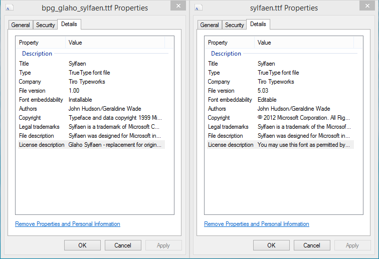The width and height of the screenshot is (379, 259).
Task: Select Title value Sylfaen in sylfaen.ttf window
Action: pos(266,64)
